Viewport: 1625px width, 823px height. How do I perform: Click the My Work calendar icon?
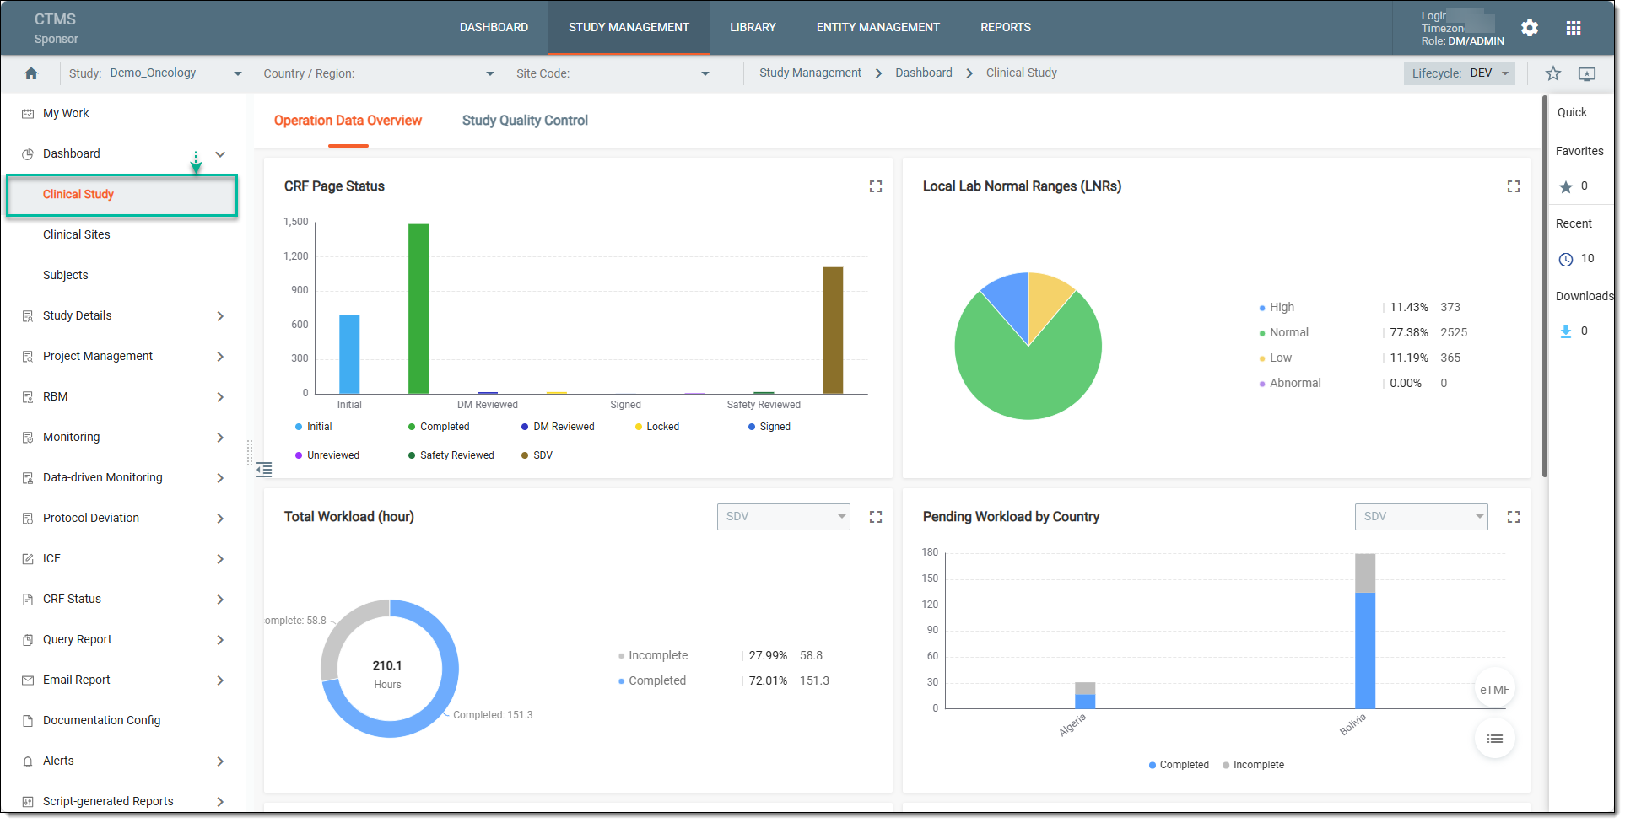(28, 114)
